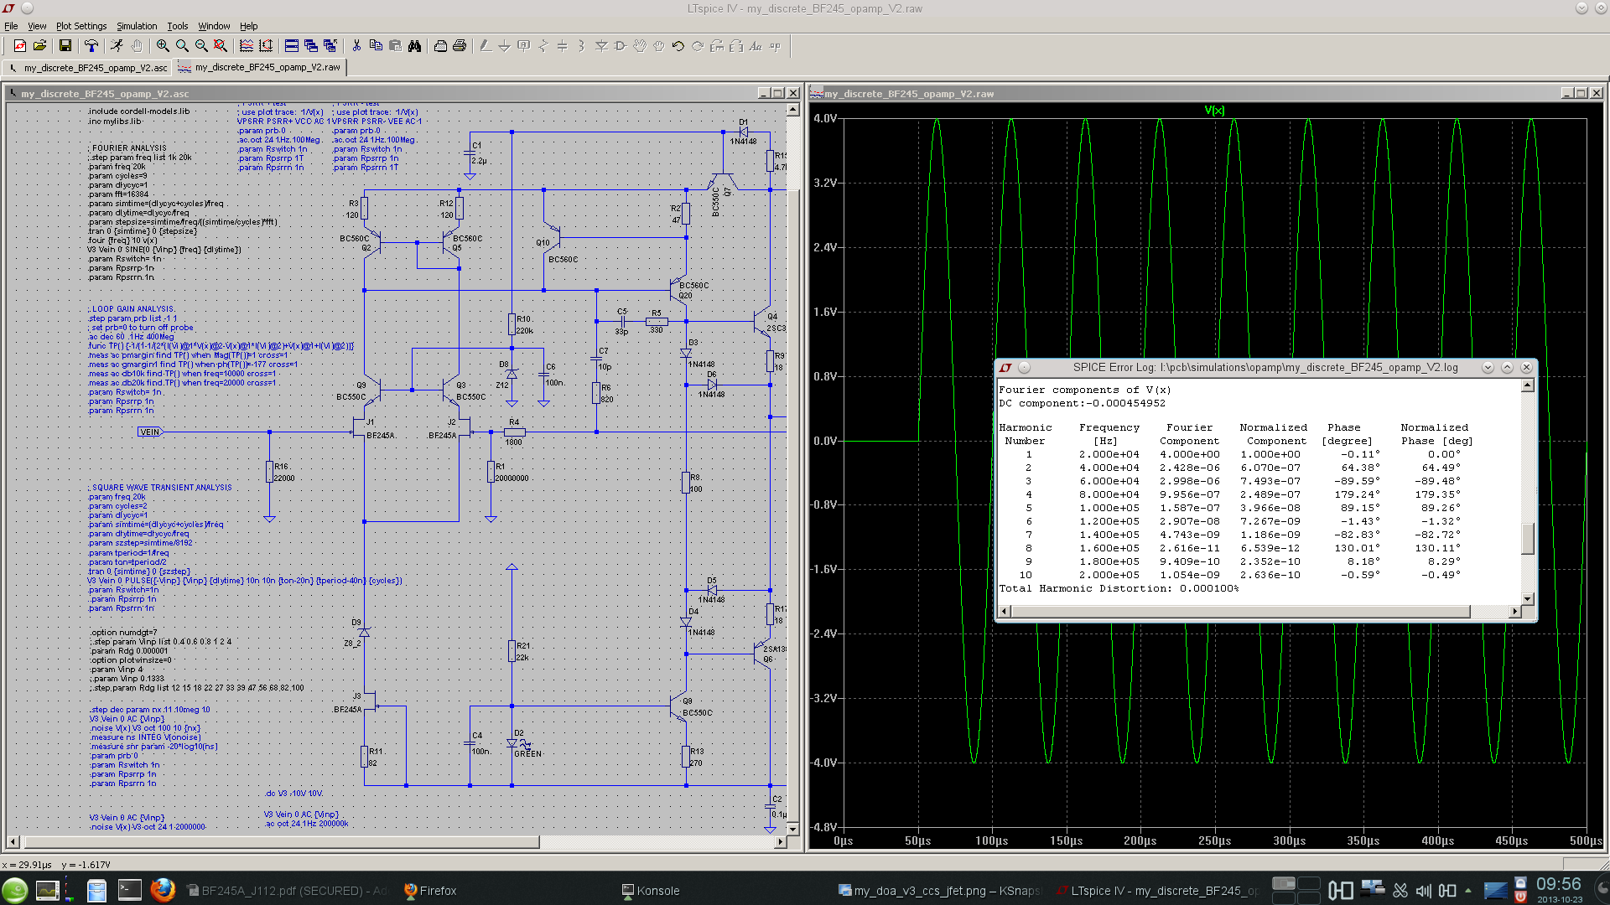This screenshot has height=905, width=1610.
Task: Select the SPICE directive '.op' tool
Action: (775, 46)
